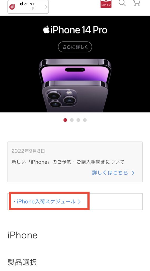Tap the purple iPhone camera image
Screen dimensions: 150x271
[x=75, y=85]
